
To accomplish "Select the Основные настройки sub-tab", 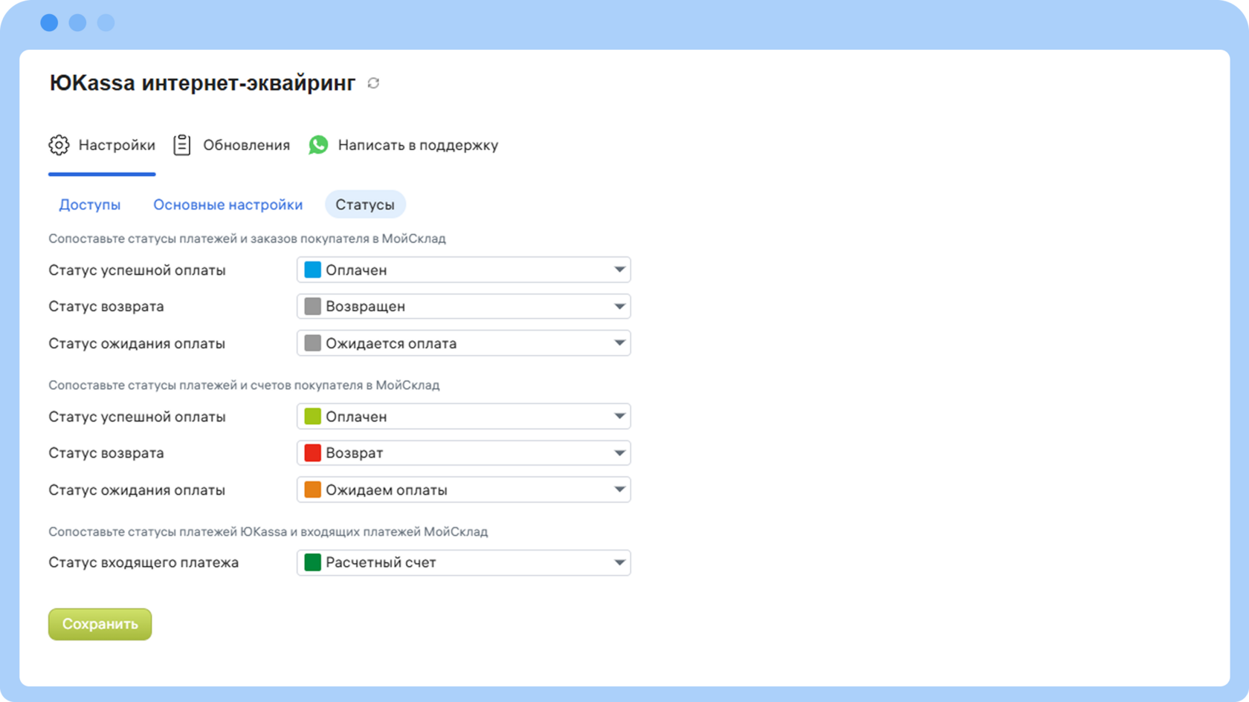I will coord(227,204).
